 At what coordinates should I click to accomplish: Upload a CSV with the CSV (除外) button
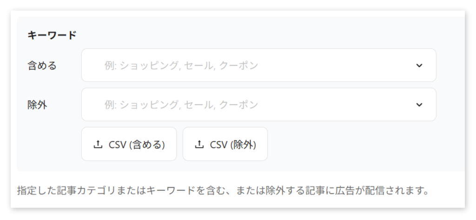pos(225,144)
